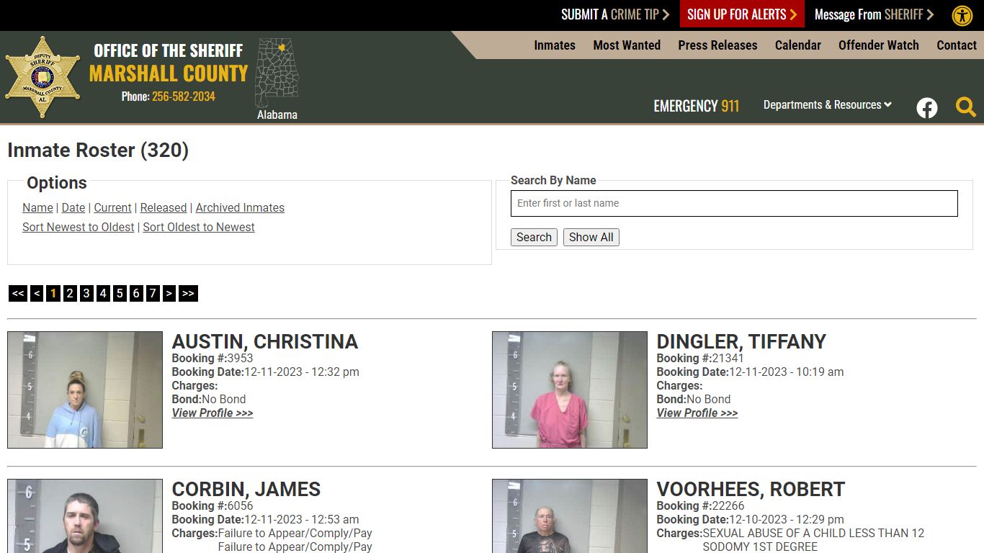Call phone number 256-582-2034
Screen dimensions: 984x553
pos(184,96)
